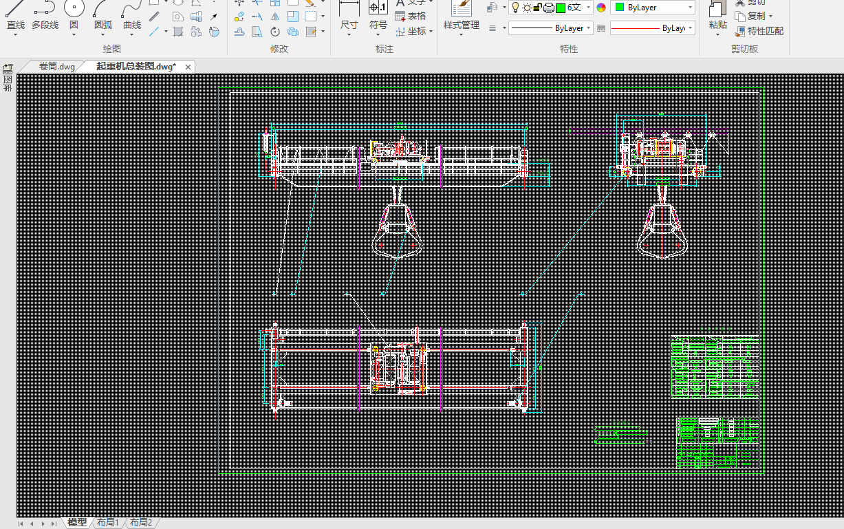Image resolution: width=844 pixels, height=529 pixels.
Task: Toggle the layer lock padlock icon
Action: [538, 8]
